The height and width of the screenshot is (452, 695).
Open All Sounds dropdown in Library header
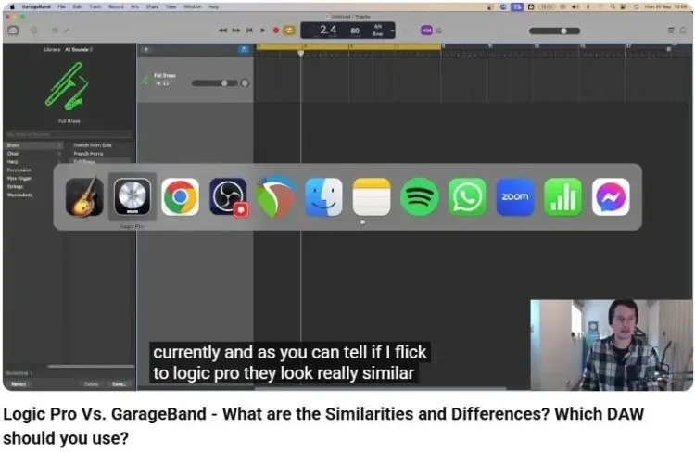79,50
